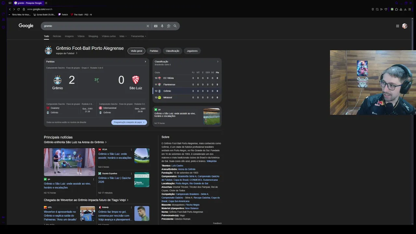Select the Classificação chip
The width and height of the screenshot is (416, 234).
[173, 51]
